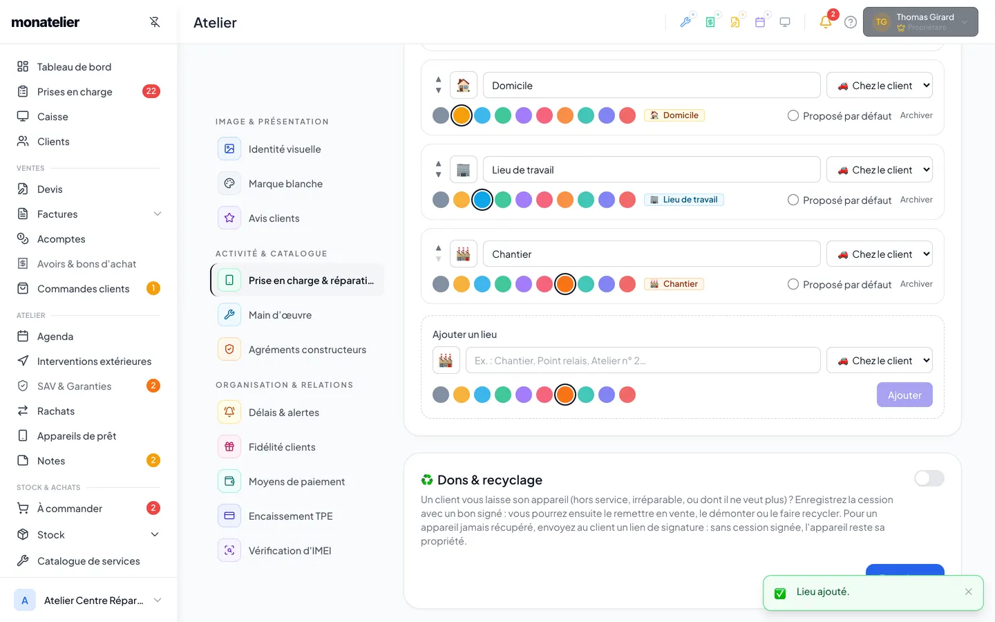Screen dimensions: 995x622
Task: Archive the Chantier location
Action: [916, 284]
